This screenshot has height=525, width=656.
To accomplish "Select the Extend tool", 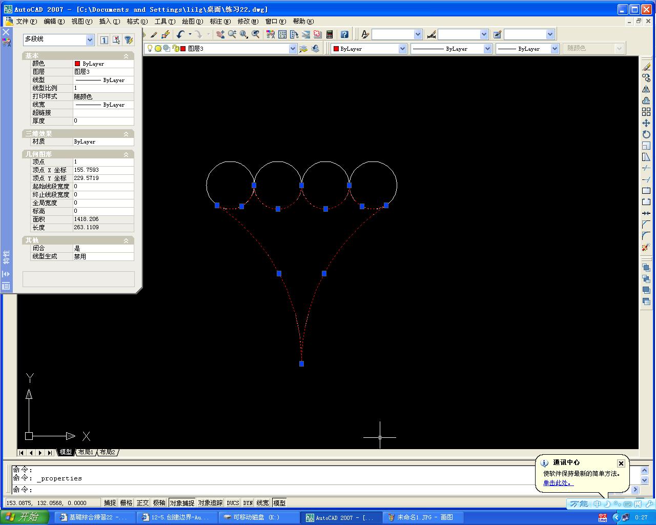I will (646, 179).
